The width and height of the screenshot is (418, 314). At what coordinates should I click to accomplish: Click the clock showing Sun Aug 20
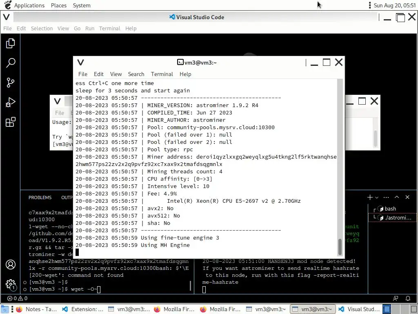[x=395, y=5]
